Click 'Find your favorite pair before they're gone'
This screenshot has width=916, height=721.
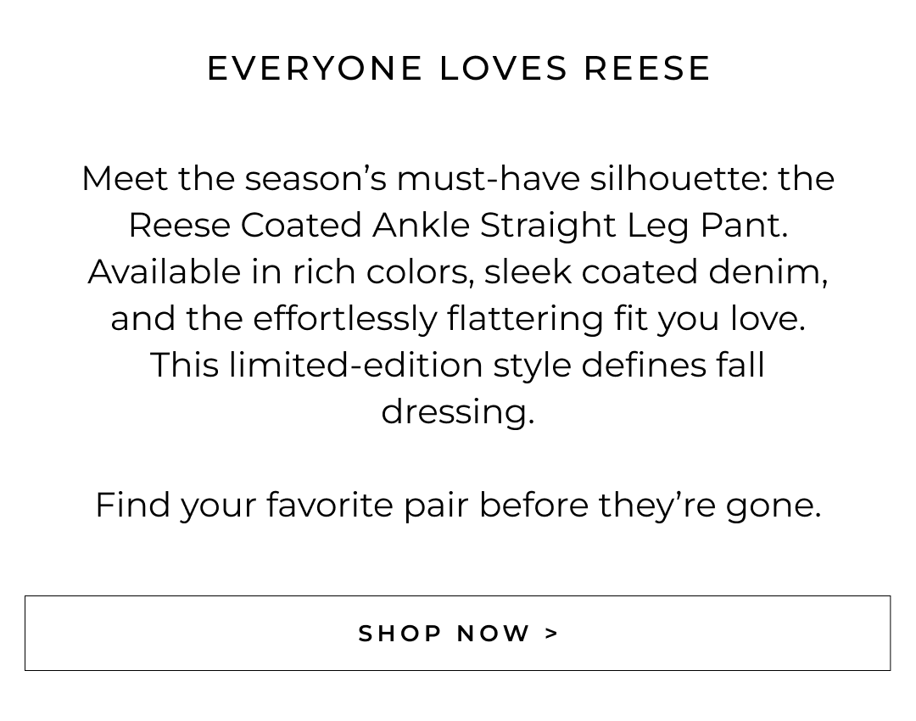pyautogui.click(x=458, y=506)
